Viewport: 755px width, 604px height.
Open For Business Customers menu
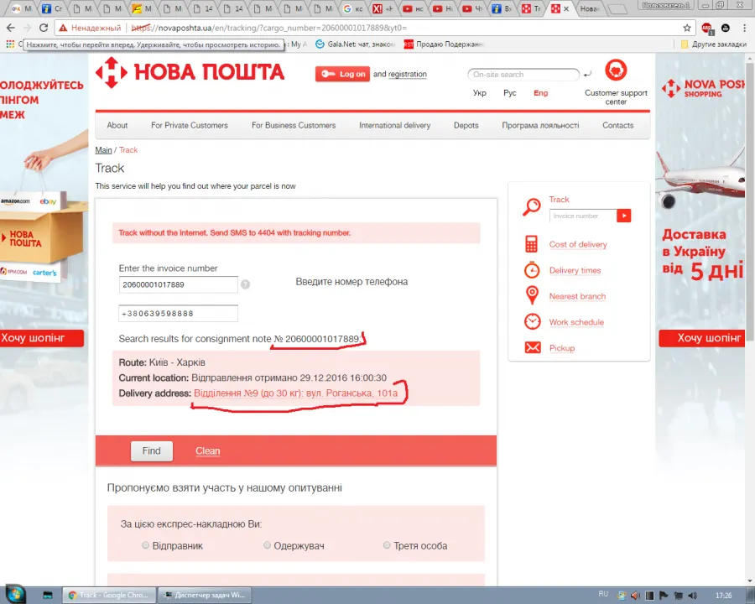(x=294, y=125)
